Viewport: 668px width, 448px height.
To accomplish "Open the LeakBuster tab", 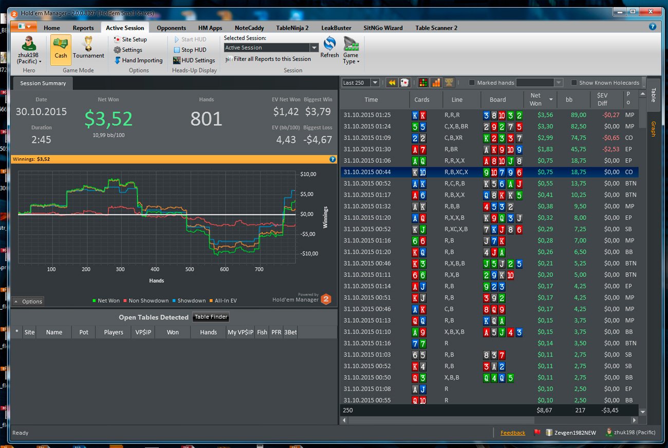I will pyautogui.click(x=337, y=28).
